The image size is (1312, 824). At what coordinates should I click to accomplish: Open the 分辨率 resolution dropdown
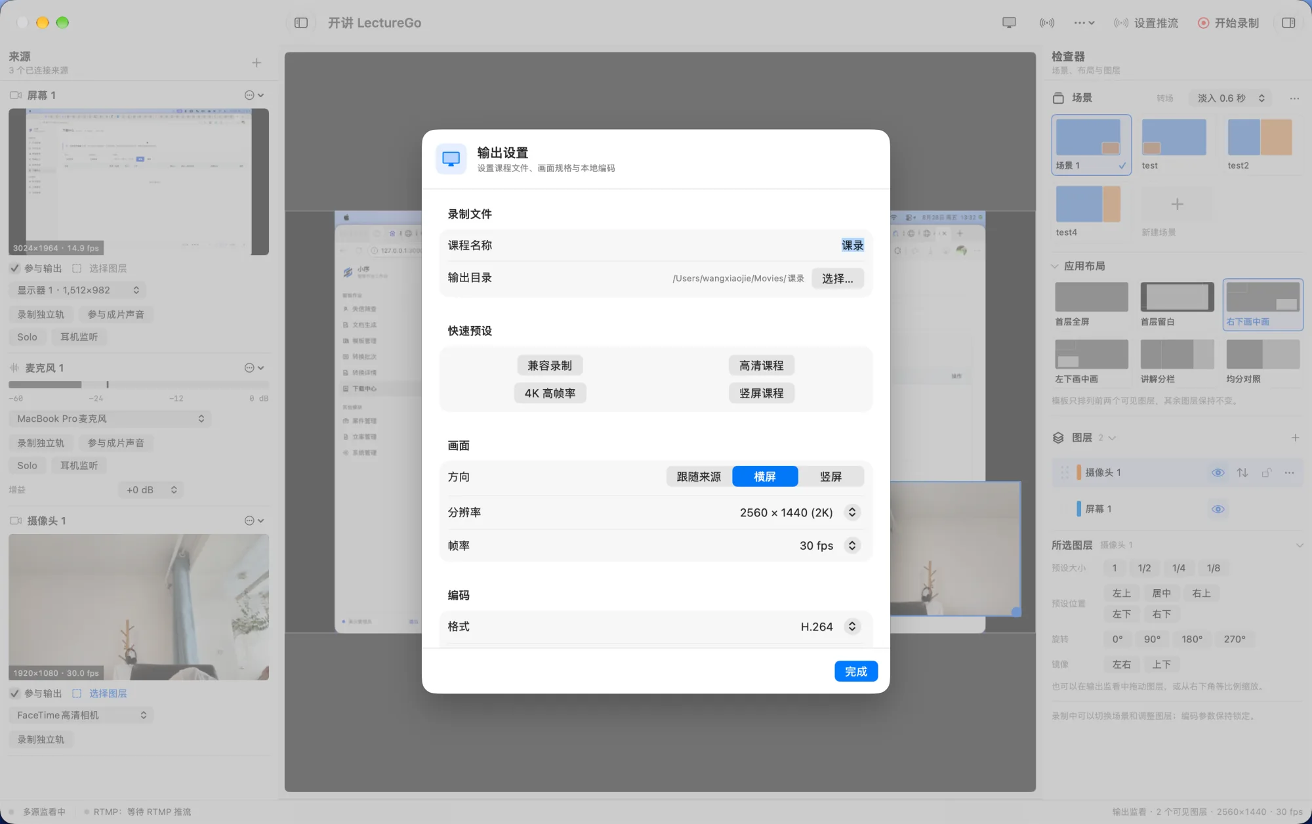click(852, 512)
